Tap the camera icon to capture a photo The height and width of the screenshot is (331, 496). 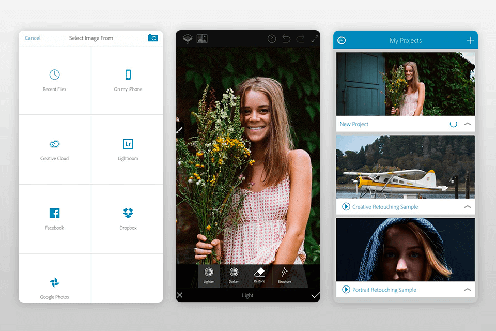[x=152, y=38]
